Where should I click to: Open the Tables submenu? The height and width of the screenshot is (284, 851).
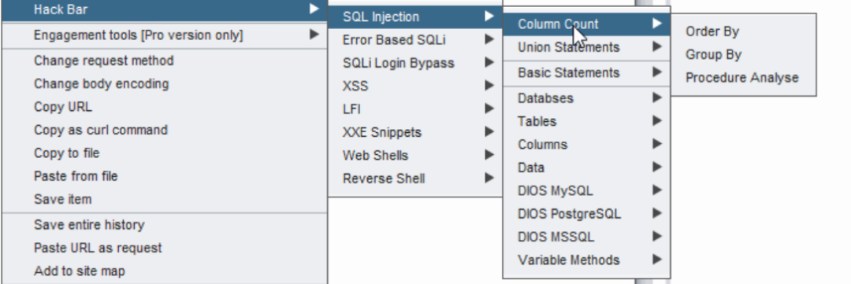pos(587,121)
